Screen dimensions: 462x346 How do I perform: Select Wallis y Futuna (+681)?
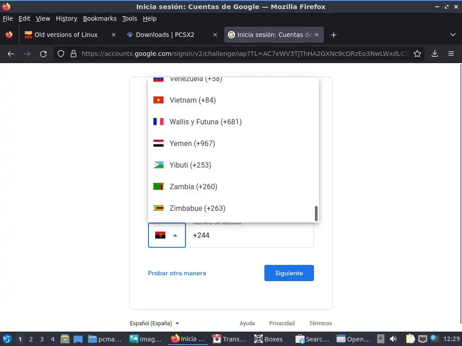click(x=233, y=122)
